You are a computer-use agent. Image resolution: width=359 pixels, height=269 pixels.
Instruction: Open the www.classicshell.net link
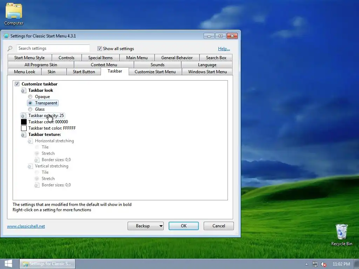(26, 226)
